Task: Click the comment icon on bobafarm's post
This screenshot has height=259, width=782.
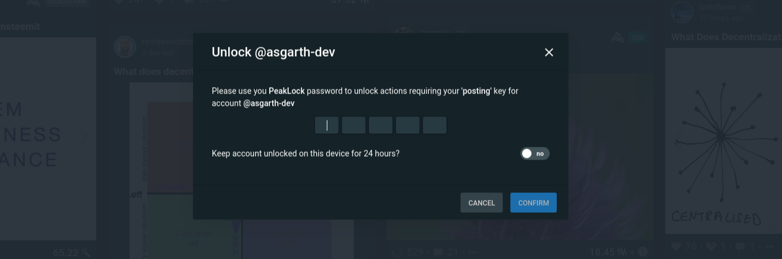Action: [740, 247]
